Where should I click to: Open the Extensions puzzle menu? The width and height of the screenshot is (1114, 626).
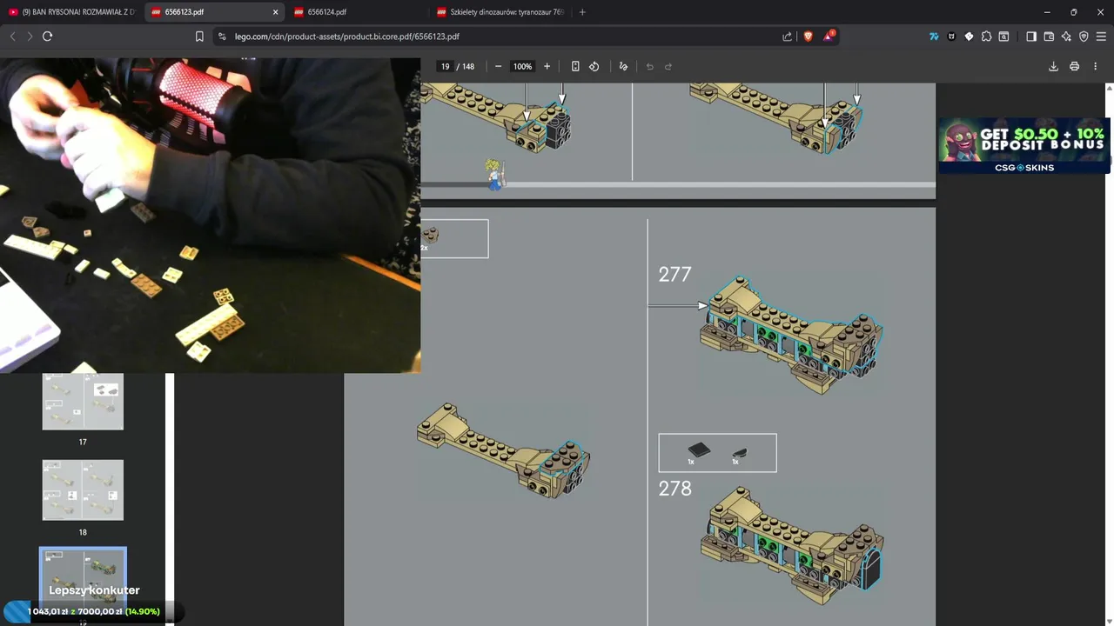click(986, 37)
